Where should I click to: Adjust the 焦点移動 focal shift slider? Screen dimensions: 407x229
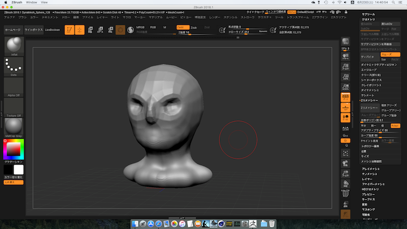pos(248,27)
